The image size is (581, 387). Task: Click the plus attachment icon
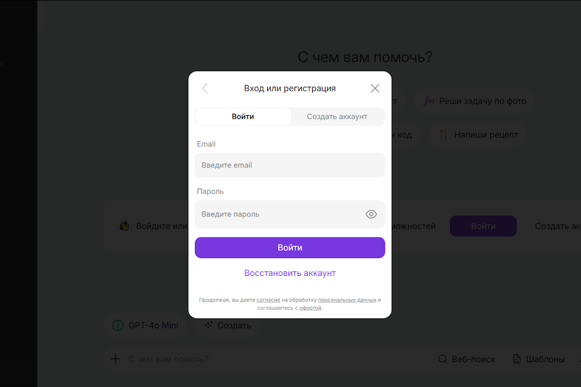116,359
